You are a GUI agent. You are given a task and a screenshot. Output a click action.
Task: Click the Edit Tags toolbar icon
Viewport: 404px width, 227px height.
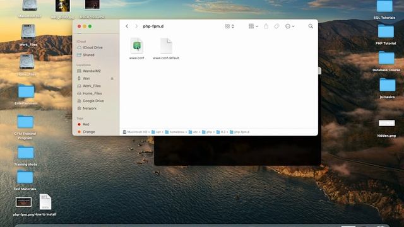pos(276,26)
